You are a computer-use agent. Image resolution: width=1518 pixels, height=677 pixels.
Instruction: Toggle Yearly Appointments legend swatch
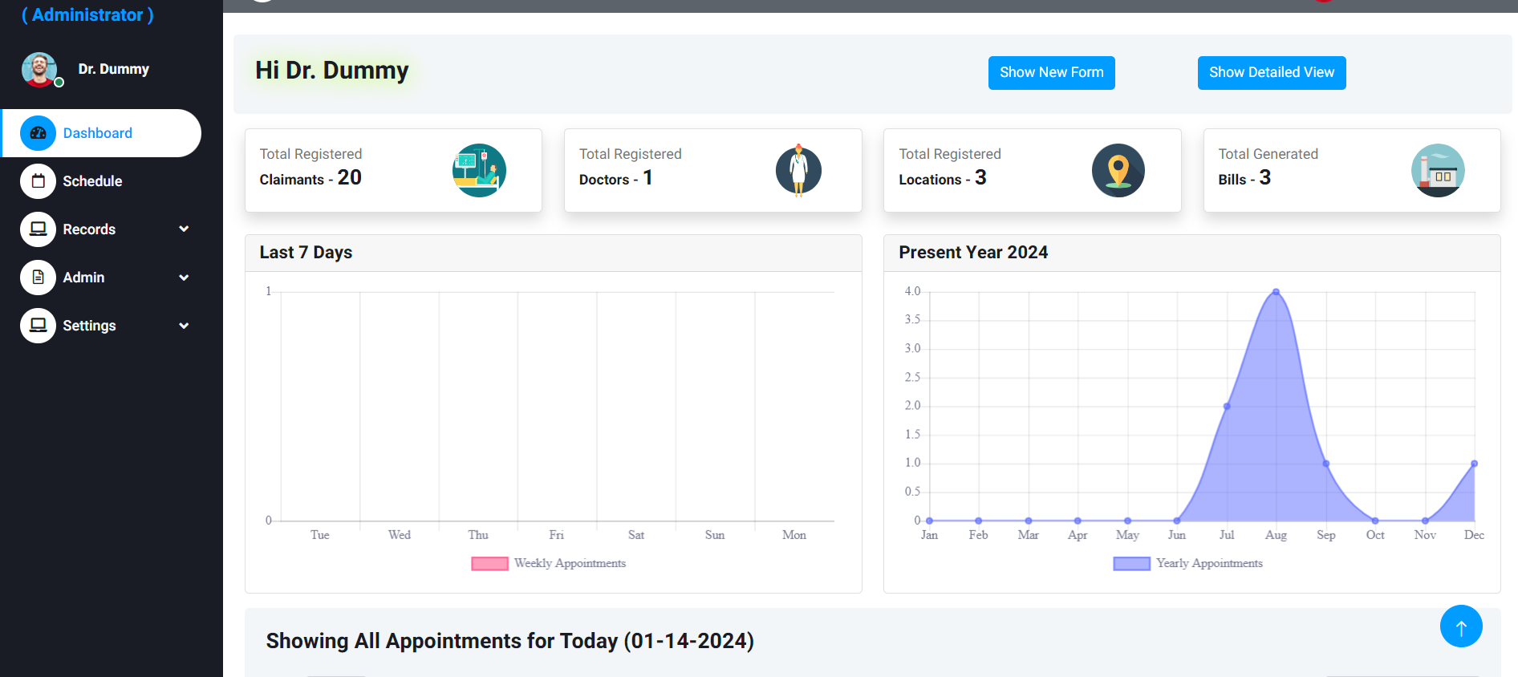(x=1131, y=564)
